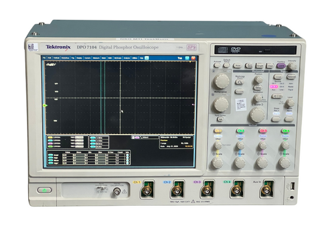320x240 pixels.
Task: Push the Cursors button below Zoom
Action: click(239, 92)
